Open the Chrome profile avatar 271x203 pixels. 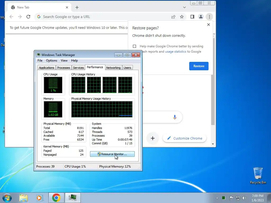coord(201,17)
